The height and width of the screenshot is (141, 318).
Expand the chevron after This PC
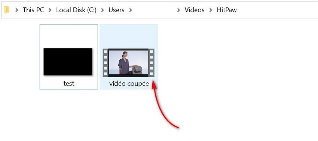pos(50,10)
